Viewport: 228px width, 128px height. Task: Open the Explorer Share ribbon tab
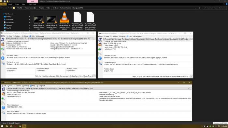(x=17, y=4)
